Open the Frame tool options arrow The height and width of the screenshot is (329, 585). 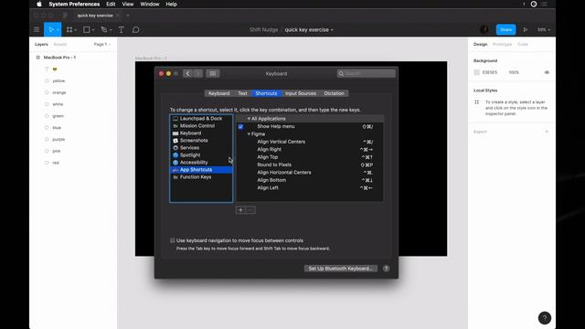click(x=76, y=30)
